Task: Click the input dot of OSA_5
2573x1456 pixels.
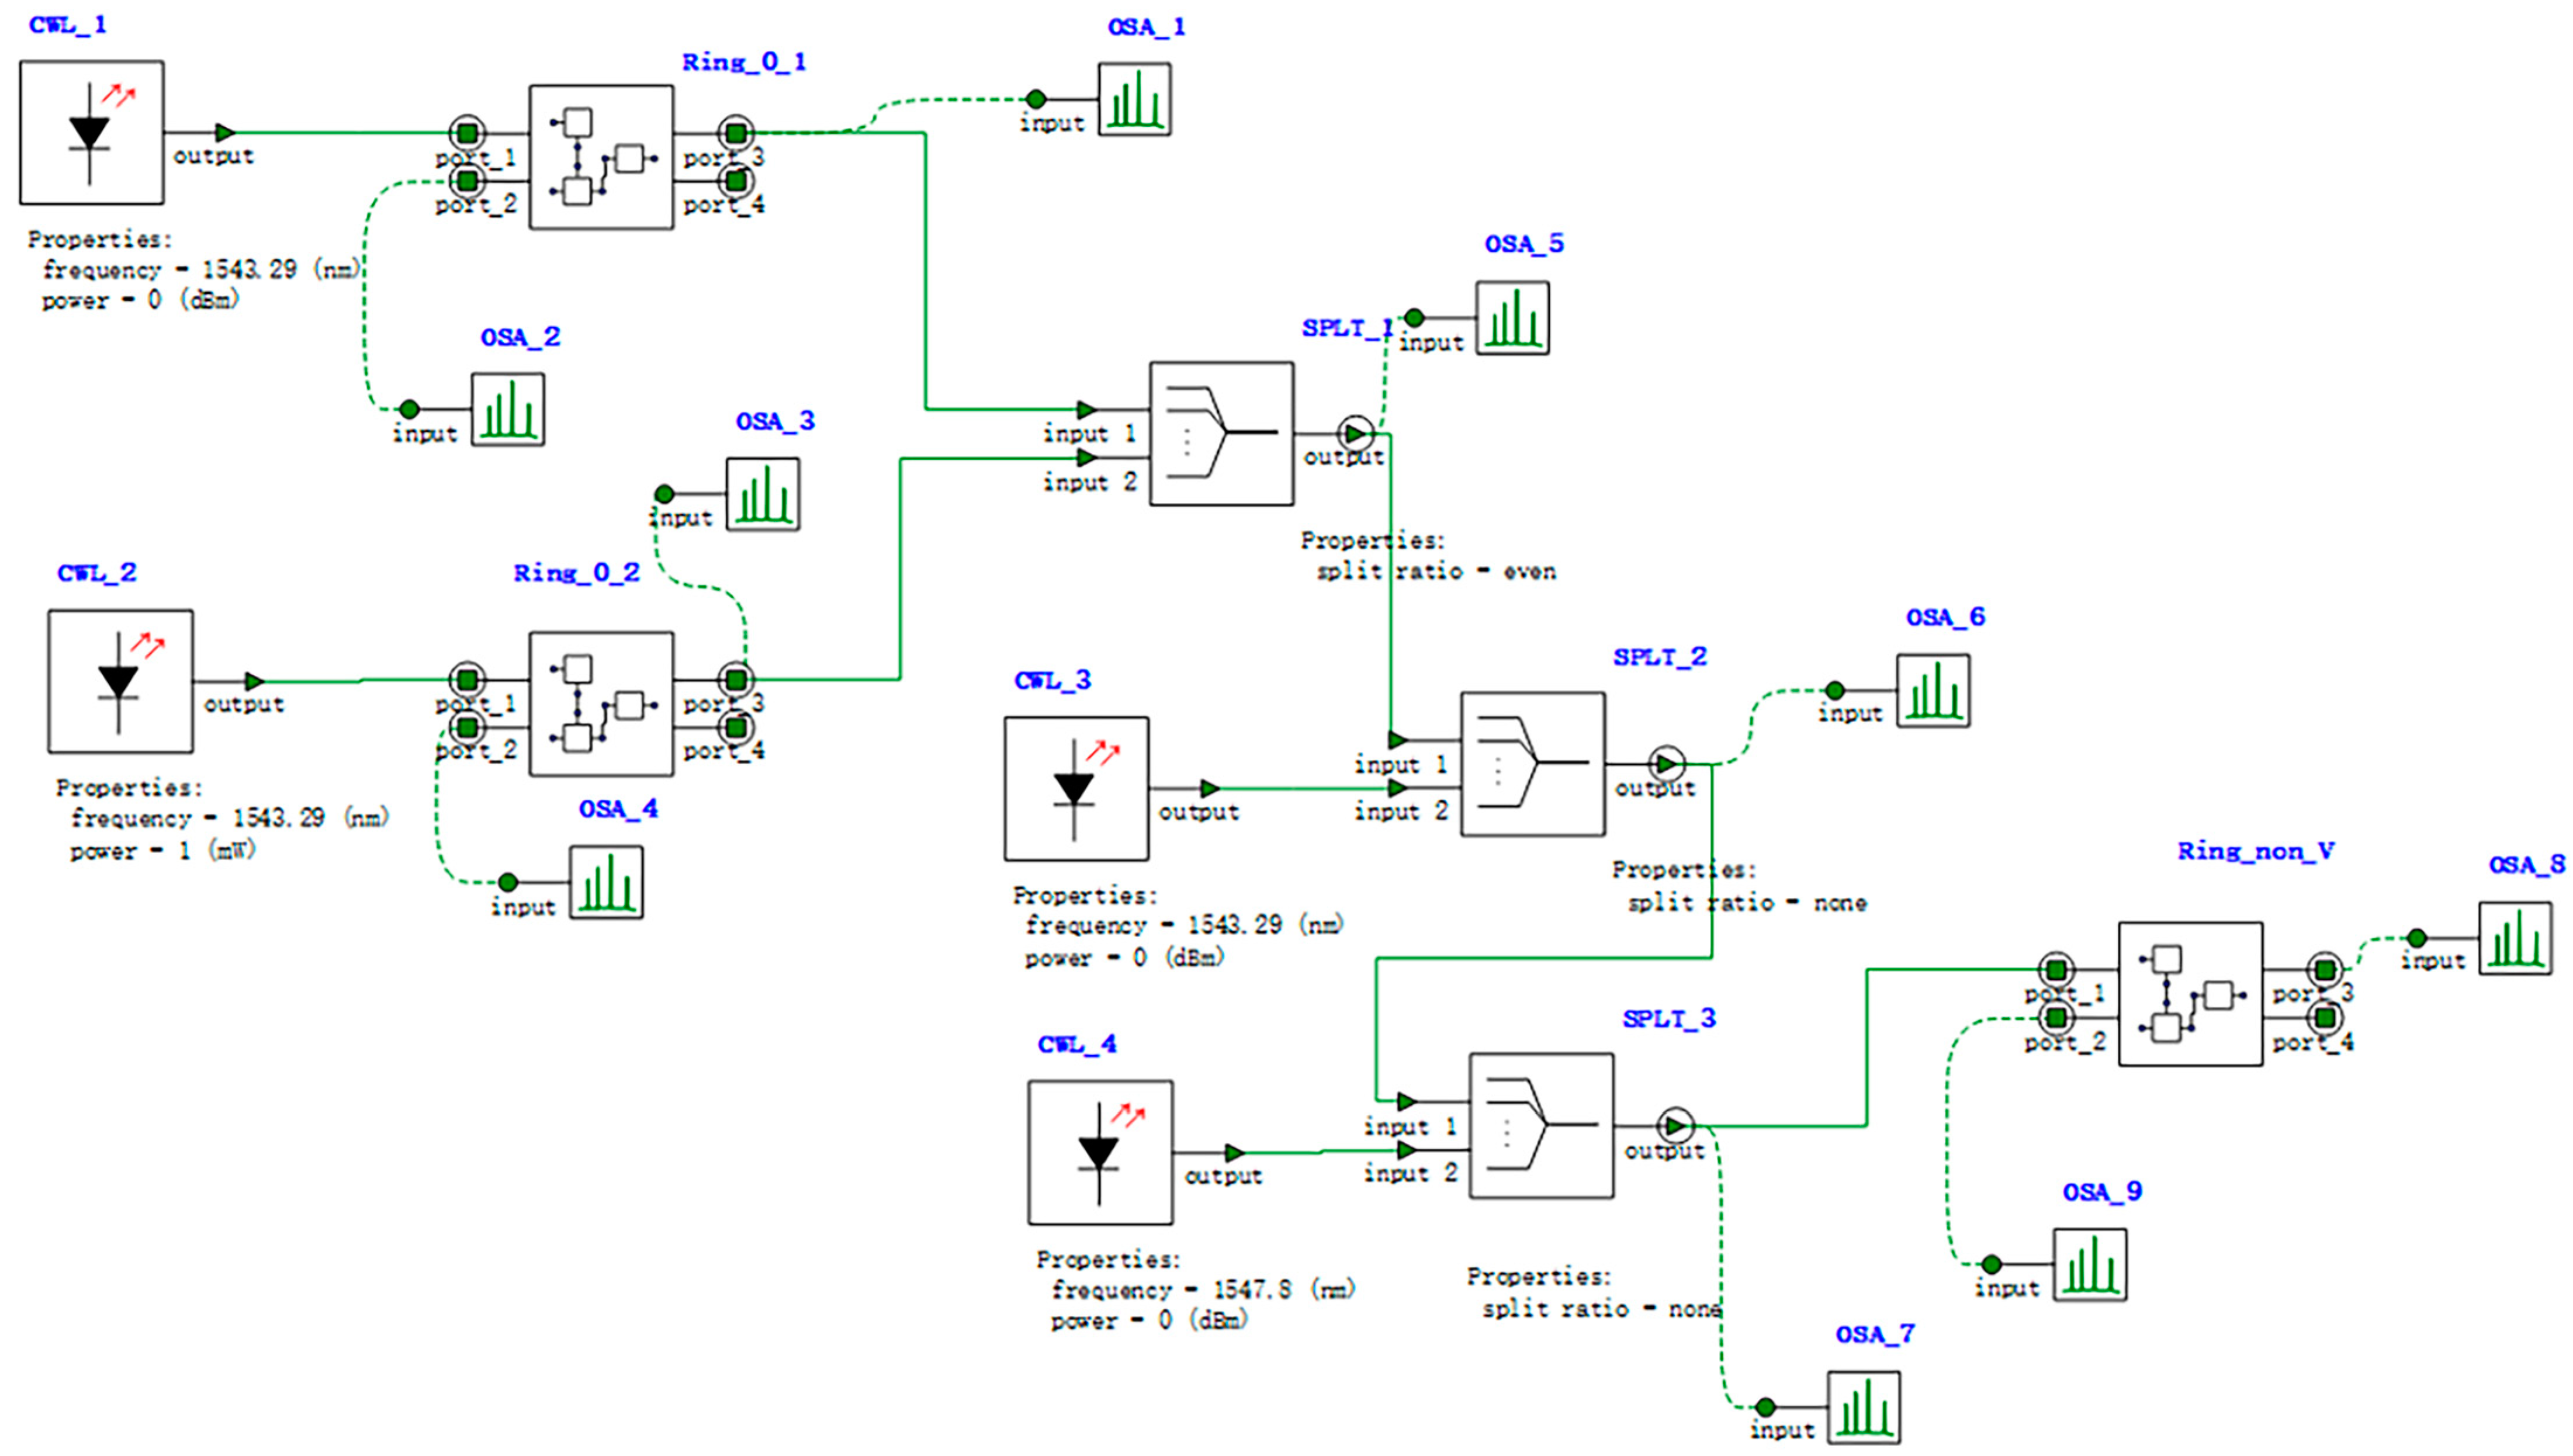Action: pos(1414,318)
